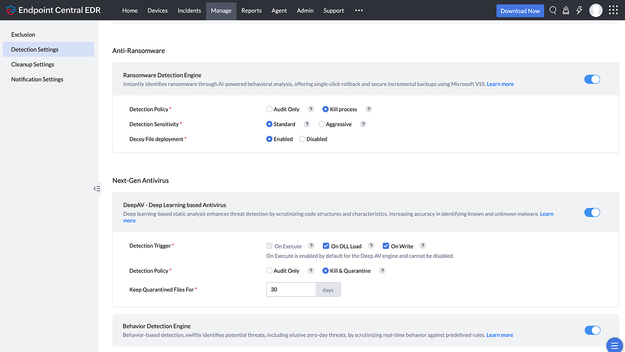The width and height of the screenshot is (625, 352).
Task: Open the more options ellipsis in the nav bar
Action: point(359,10)
